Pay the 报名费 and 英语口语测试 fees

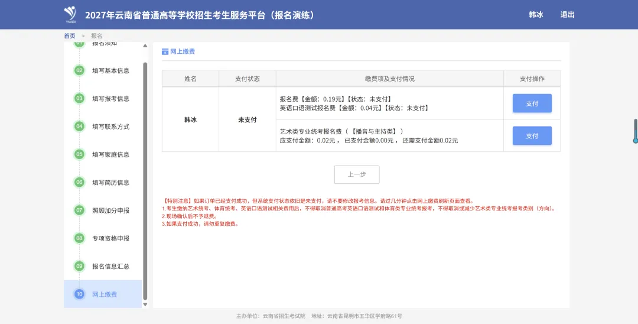click(x=532, y=103)
